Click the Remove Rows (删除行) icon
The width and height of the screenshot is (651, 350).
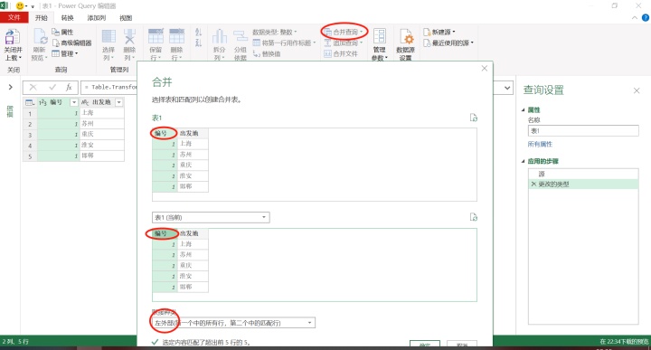176,36
